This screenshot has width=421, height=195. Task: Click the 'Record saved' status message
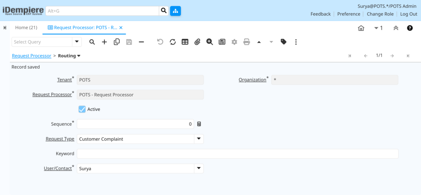coord(25,67)
